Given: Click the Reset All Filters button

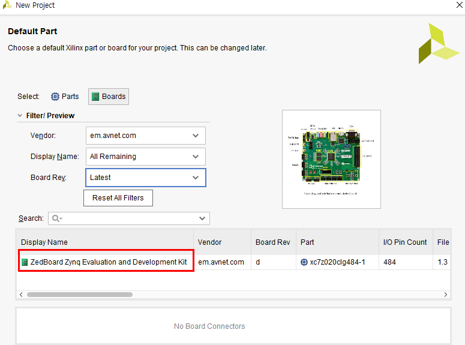Looking at the screenshot, I should pos(118,198).
